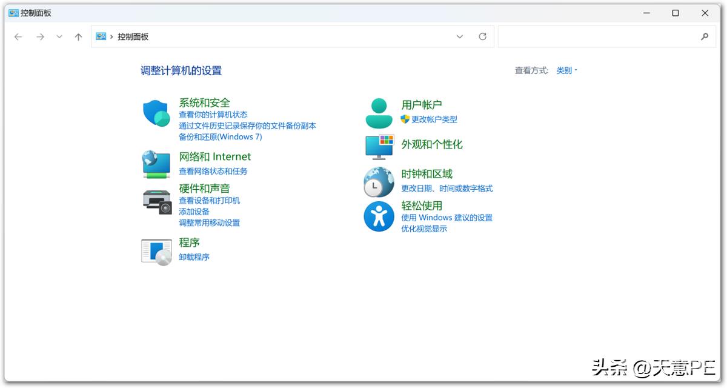Open the 轻松使用 accessibility icon
727x388 pixels.
(x=379, y=216)
